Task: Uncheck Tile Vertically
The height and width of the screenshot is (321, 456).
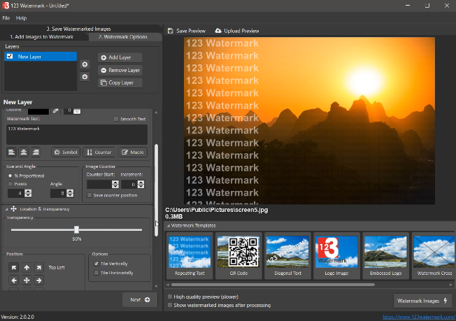Action: [x=97, y=264]
